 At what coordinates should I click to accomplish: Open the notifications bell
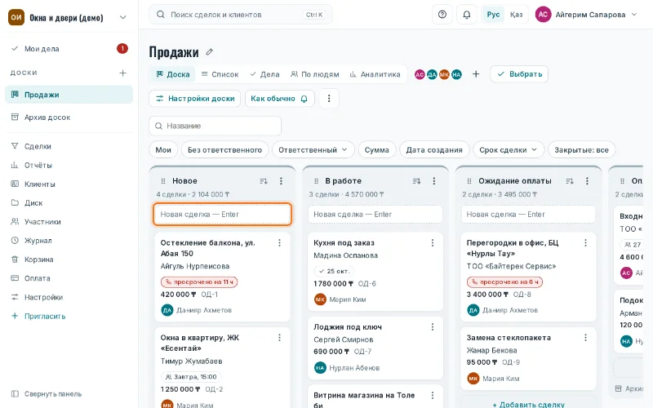[x=467, y=15]
